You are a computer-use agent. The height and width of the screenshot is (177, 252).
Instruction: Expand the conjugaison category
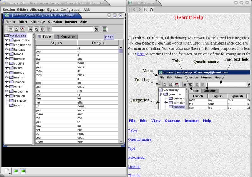click(7, 45)
